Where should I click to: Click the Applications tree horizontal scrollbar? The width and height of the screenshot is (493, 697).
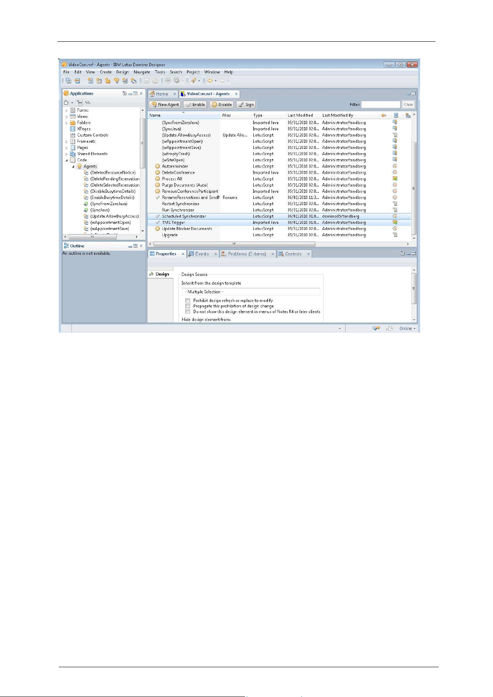92,237
